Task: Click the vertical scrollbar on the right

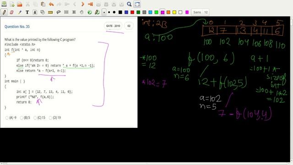Action: (291, 89)
